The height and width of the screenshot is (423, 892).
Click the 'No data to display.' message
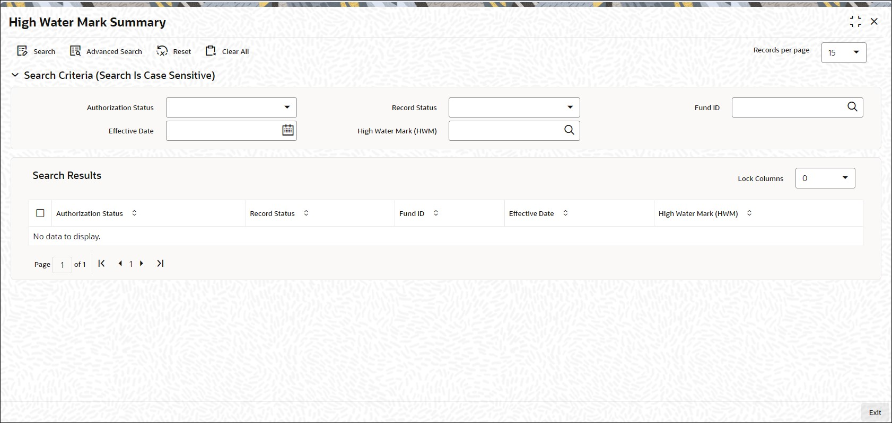click(67, 237)
